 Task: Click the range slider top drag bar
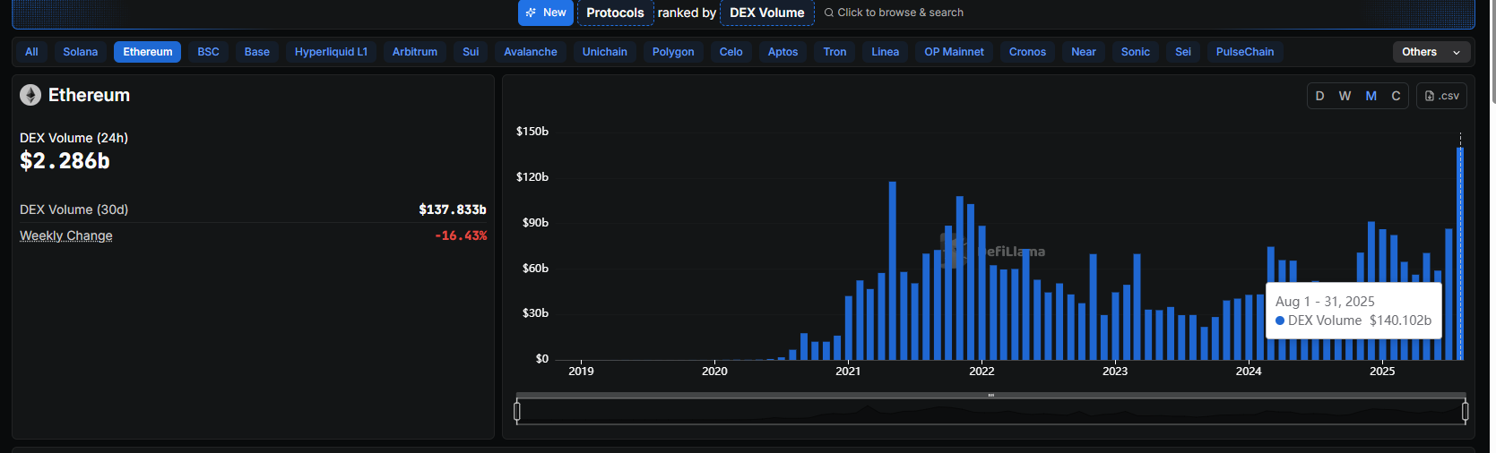click(x=991, y=395)
